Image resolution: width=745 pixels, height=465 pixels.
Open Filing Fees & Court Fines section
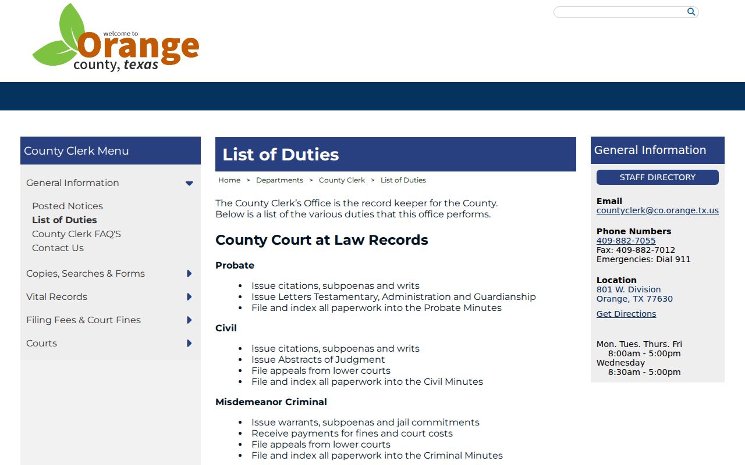tap(83, 320)
